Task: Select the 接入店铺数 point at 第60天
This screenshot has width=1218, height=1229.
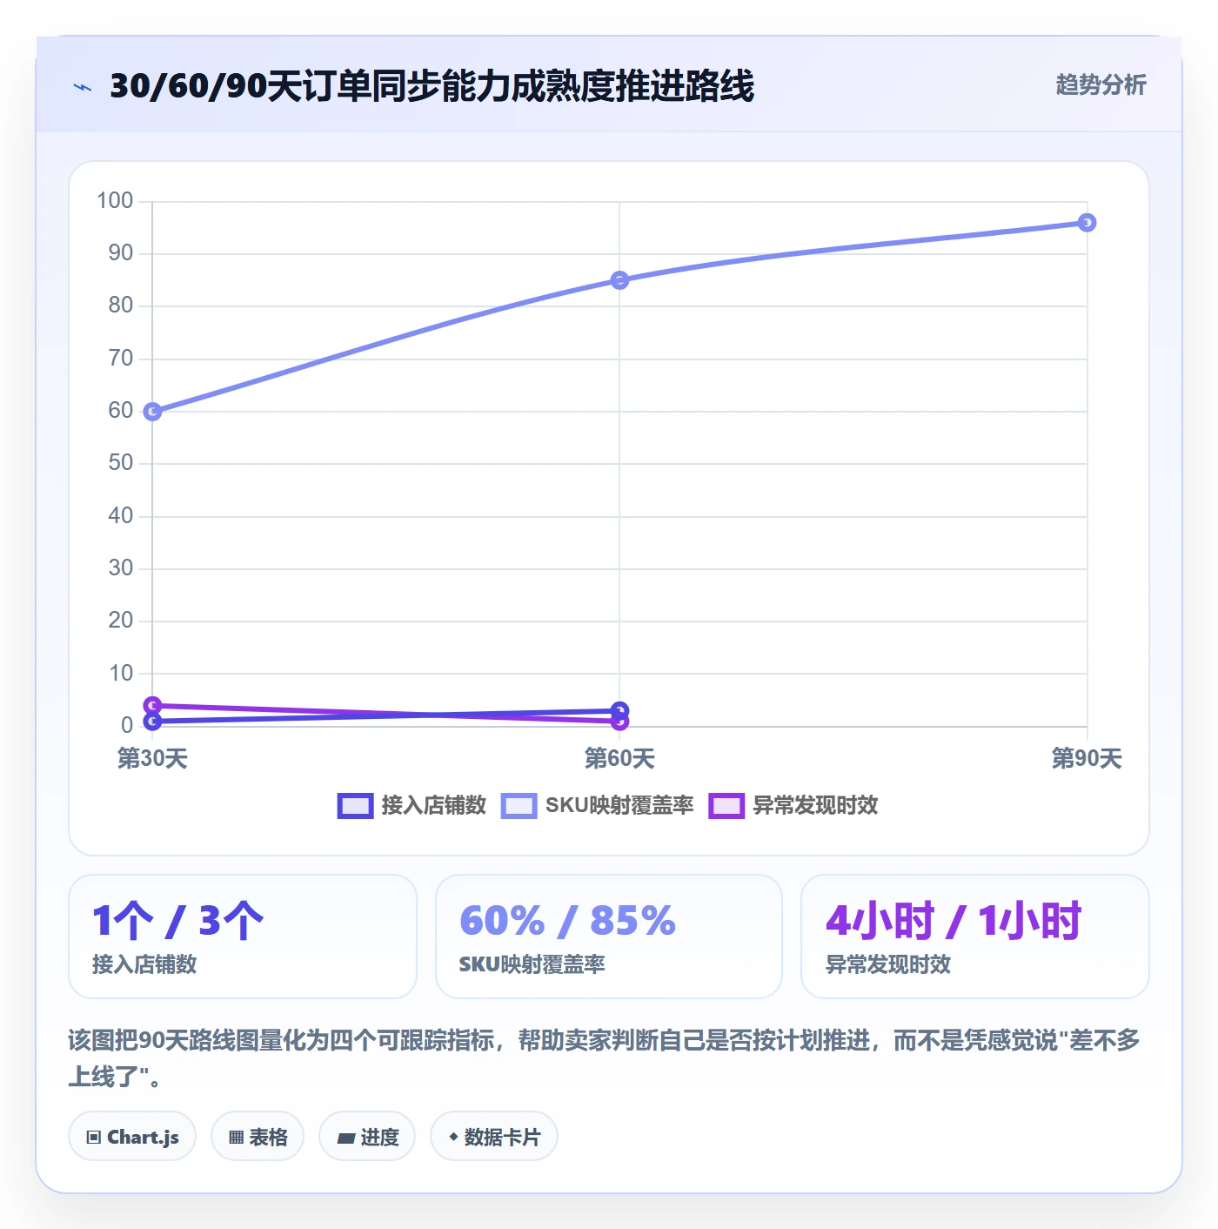Action: (619, 711)
